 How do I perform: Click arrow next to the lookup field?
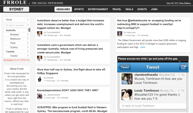tap(28, 25)
